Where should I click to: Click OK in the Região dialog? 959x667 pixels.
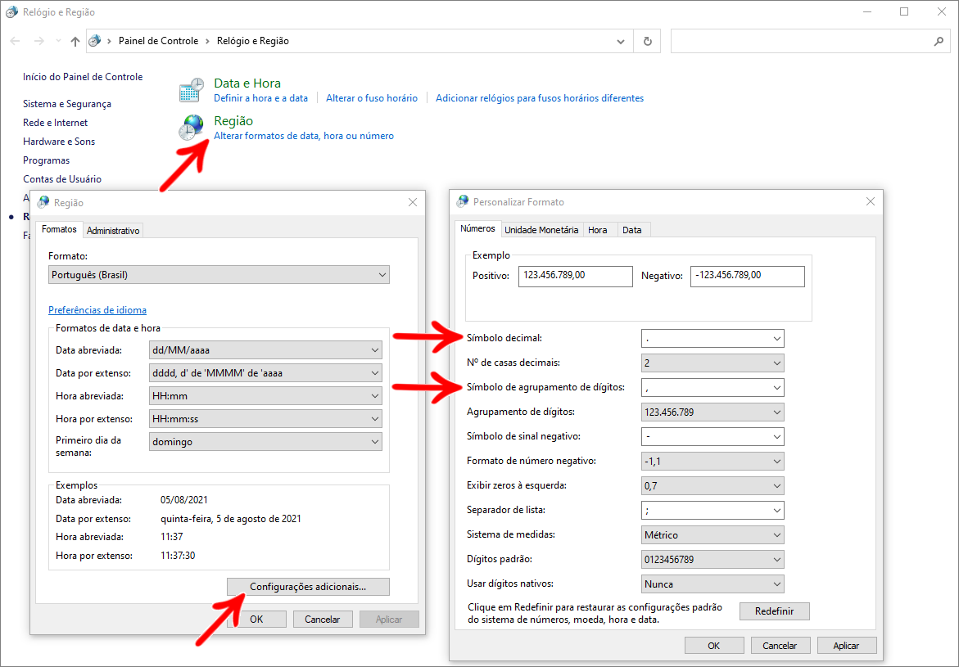[x=256, y=620]
